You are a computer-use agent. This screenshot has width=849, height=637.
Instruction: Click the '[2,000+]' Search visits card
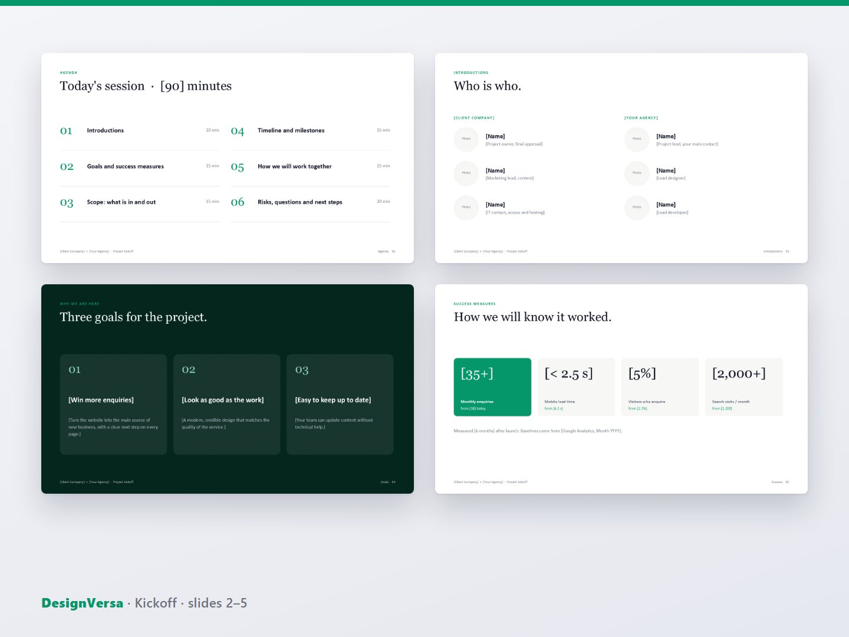coord(743,387)
